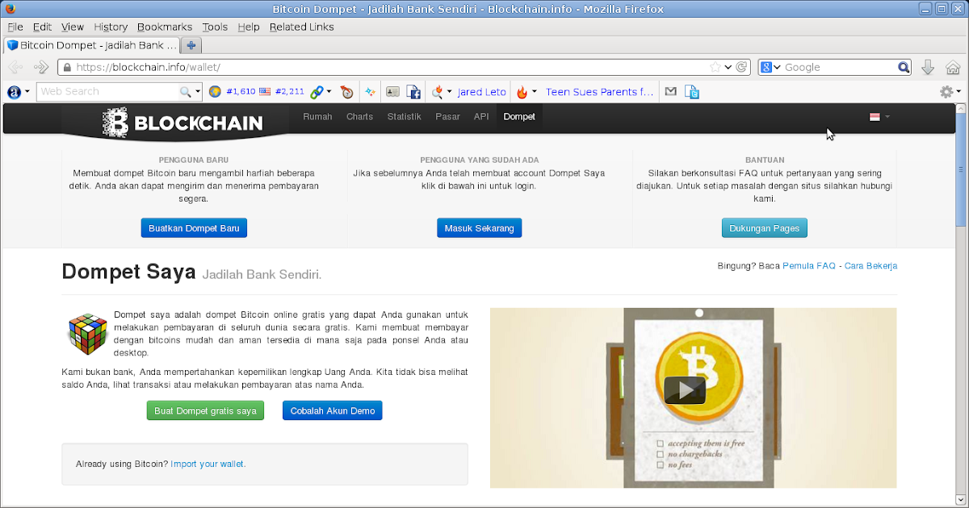Expand the gear settings dropdown arrow
Screen dimensions: 969x508
(959, 92)
